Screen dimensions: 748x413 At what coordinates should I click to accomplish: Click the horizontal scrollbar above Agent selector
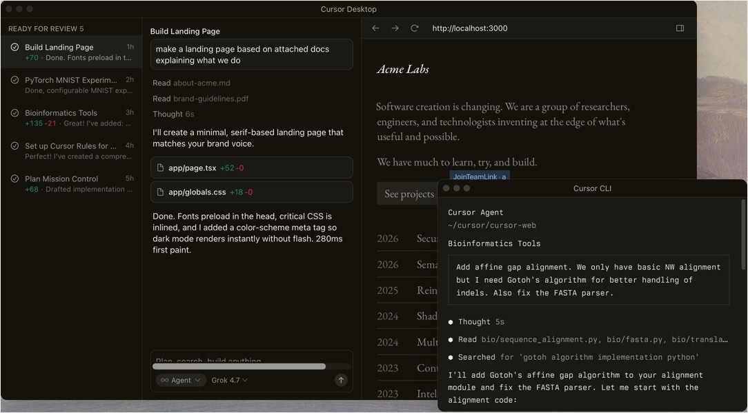tap(239, 366)
